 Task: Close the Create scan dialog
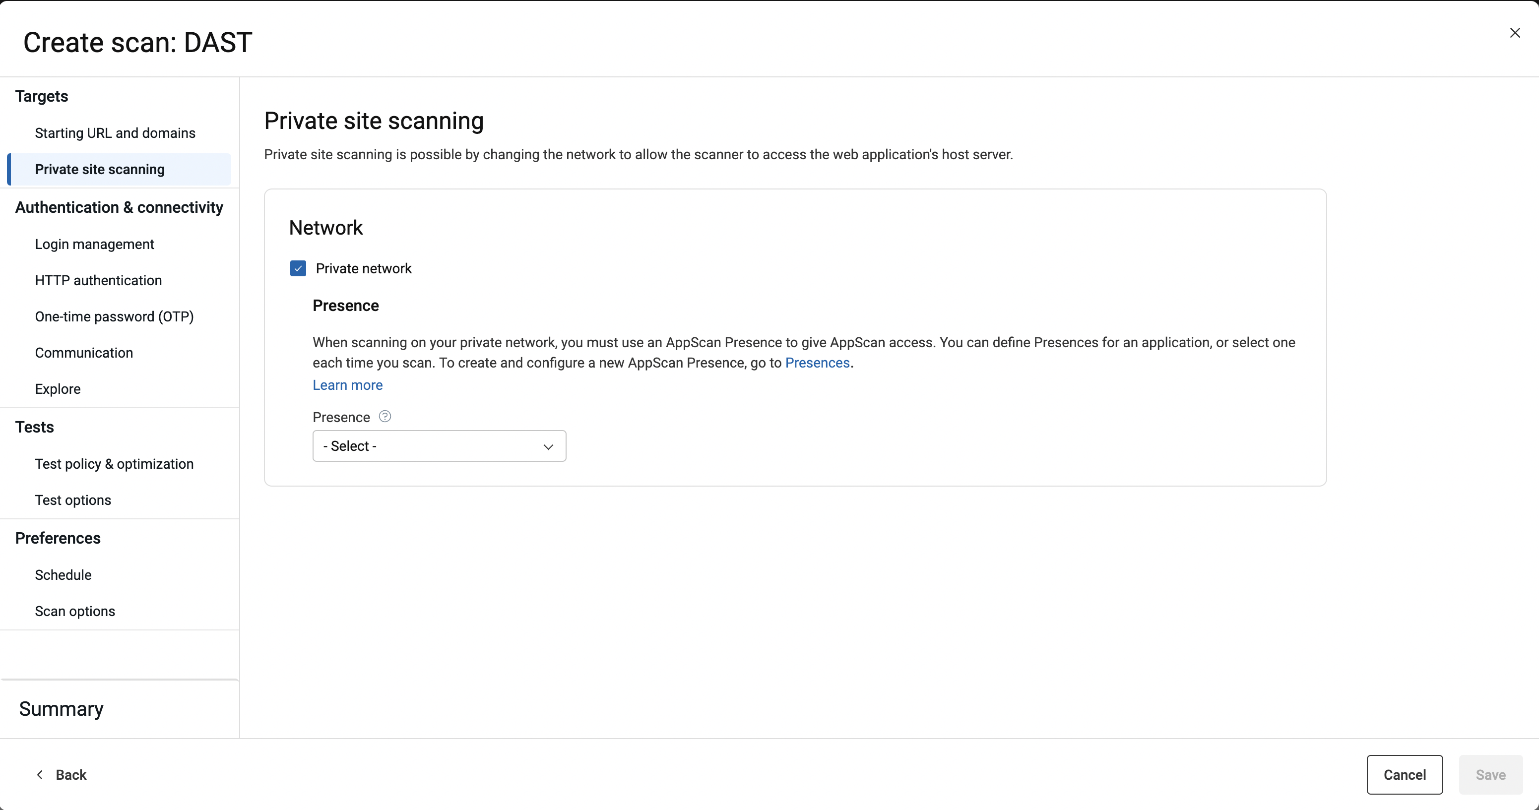click(x=1515, y=33)
